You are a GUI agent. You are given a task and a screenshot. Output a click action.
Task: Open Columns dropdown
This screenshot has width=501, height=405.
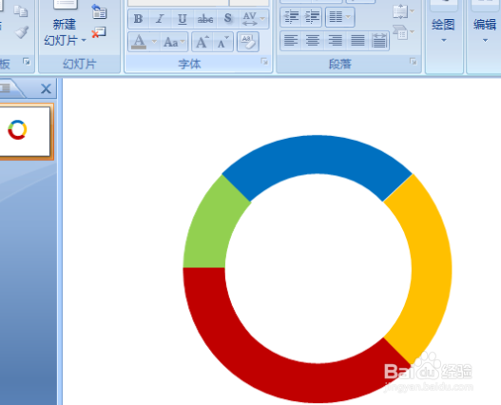point(340,16)
